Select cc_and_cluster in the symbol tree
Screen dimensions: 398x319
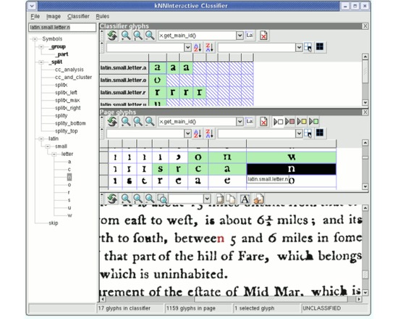coord(73,77)
